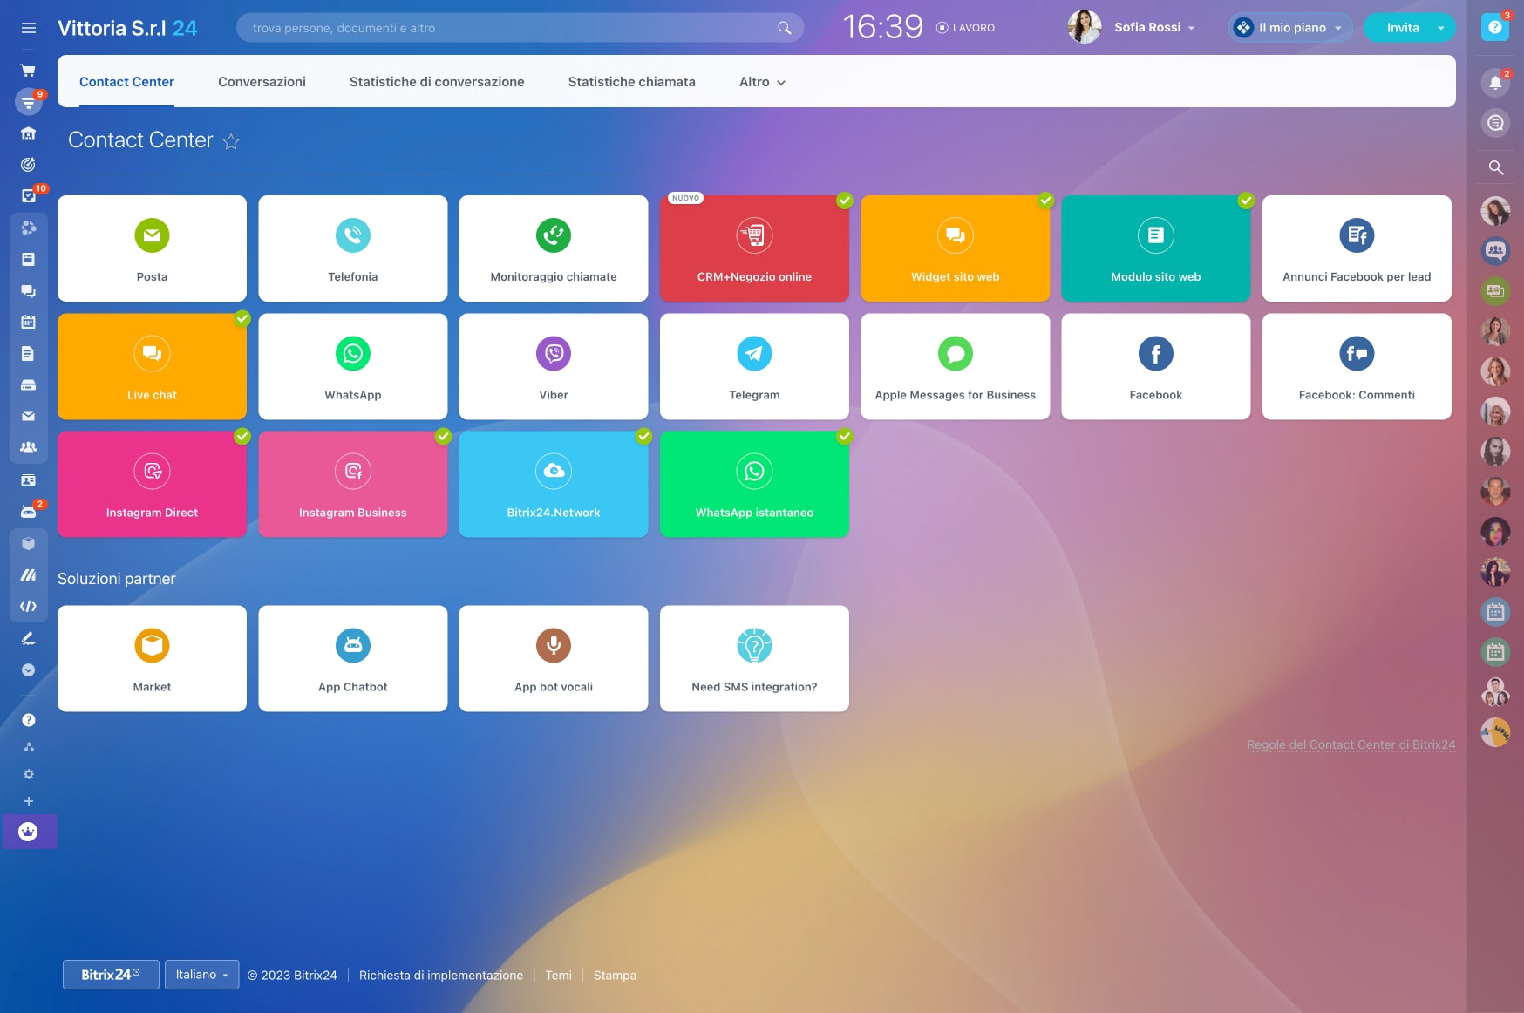Add Contact Center to favorites star
1524x1013 pixels.
point(231,141)
